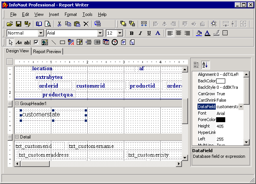Save the report with floppy disk icon
Viewport: 256px width, 184px height.
pyautogui.click(x=19, y=24)
